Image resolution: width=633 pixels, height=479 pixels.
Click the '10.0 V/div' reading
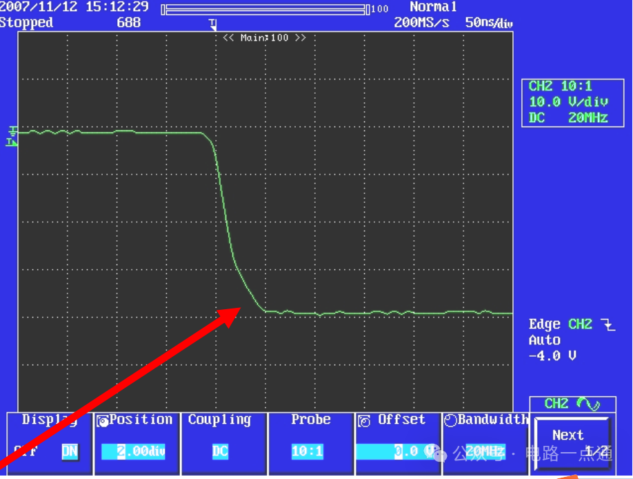568,101
